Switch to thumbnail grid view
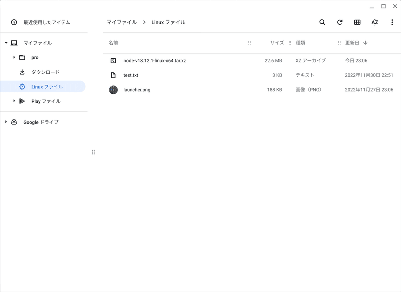 click(x=357, y=22)
